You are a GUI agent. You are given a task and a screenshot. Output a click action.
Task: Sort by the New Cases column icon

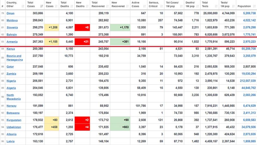pos(56,6)
